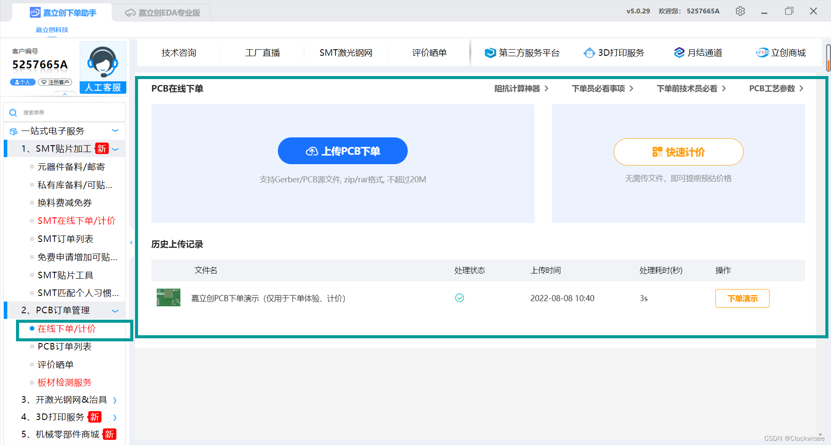Open the 工厂直播 menu item
This screenshot has width=831, height=445.
point(262,53)
